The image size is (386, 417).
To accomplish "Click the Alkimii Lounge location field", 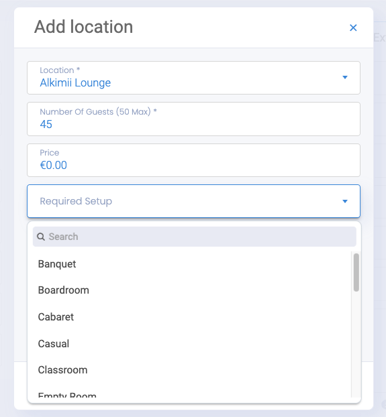I will (x=193, y=78).
